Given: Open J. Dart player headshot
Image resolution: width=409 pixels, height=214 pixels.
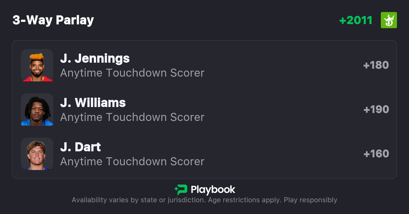Looking at the screenshot, I should (x=37, y=154).
